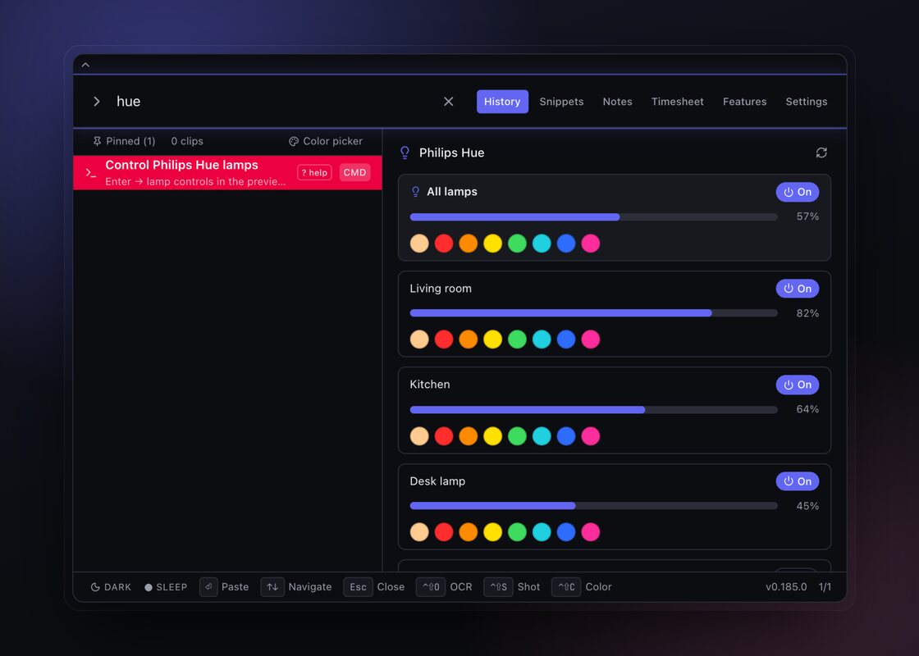Toggle All lamps power On button
Image resolution: width=919 pixels, height=656 pixels.
pyautogui.click(x=797, y=192)
